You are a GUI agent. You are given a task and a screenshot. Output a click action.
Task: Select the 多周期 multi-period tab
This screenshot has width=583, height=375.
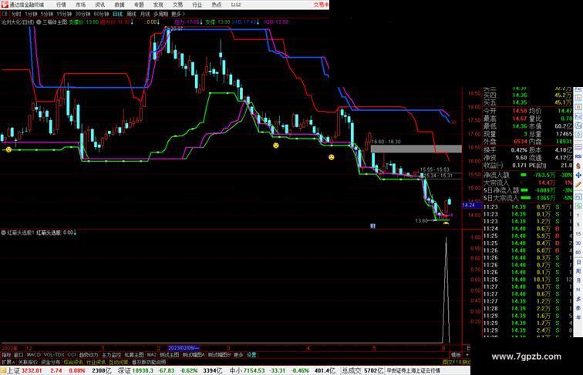160,14
